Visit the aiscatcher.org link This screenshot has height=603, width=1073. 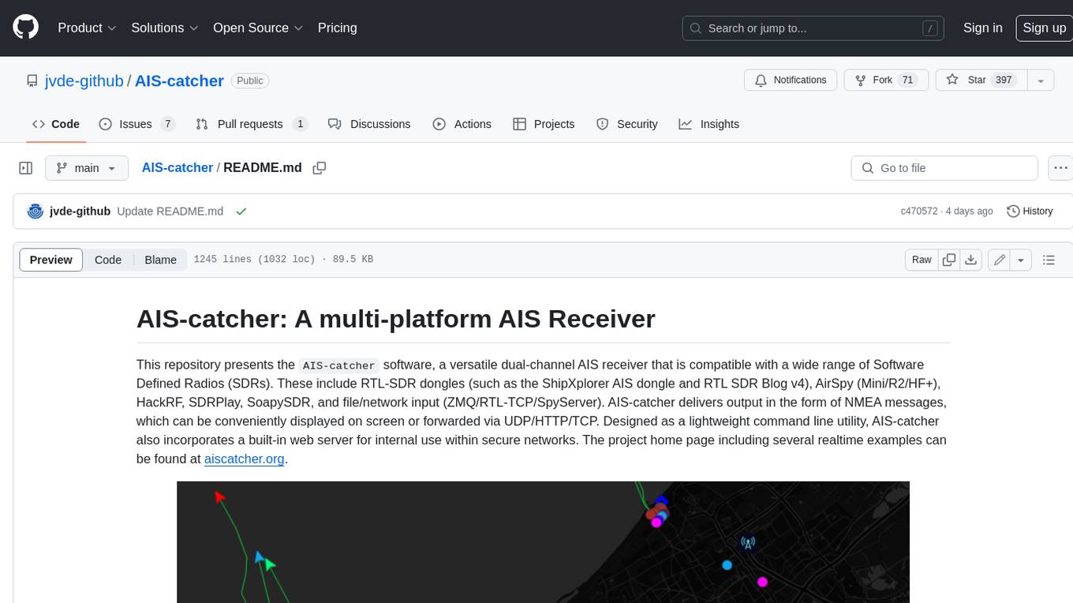[x=244, y=459]
